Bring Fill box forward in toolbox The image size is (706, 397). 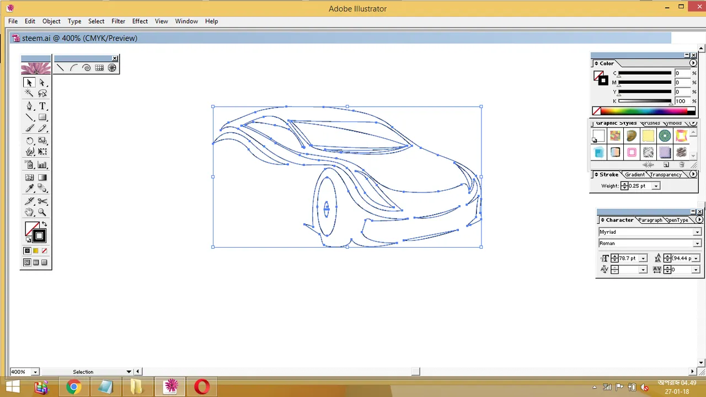29,226
